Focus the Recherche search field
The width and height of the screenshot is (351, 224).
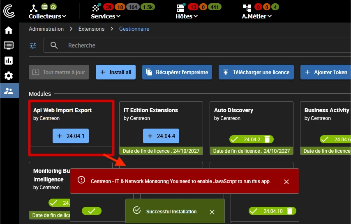[x=197, y=45]
